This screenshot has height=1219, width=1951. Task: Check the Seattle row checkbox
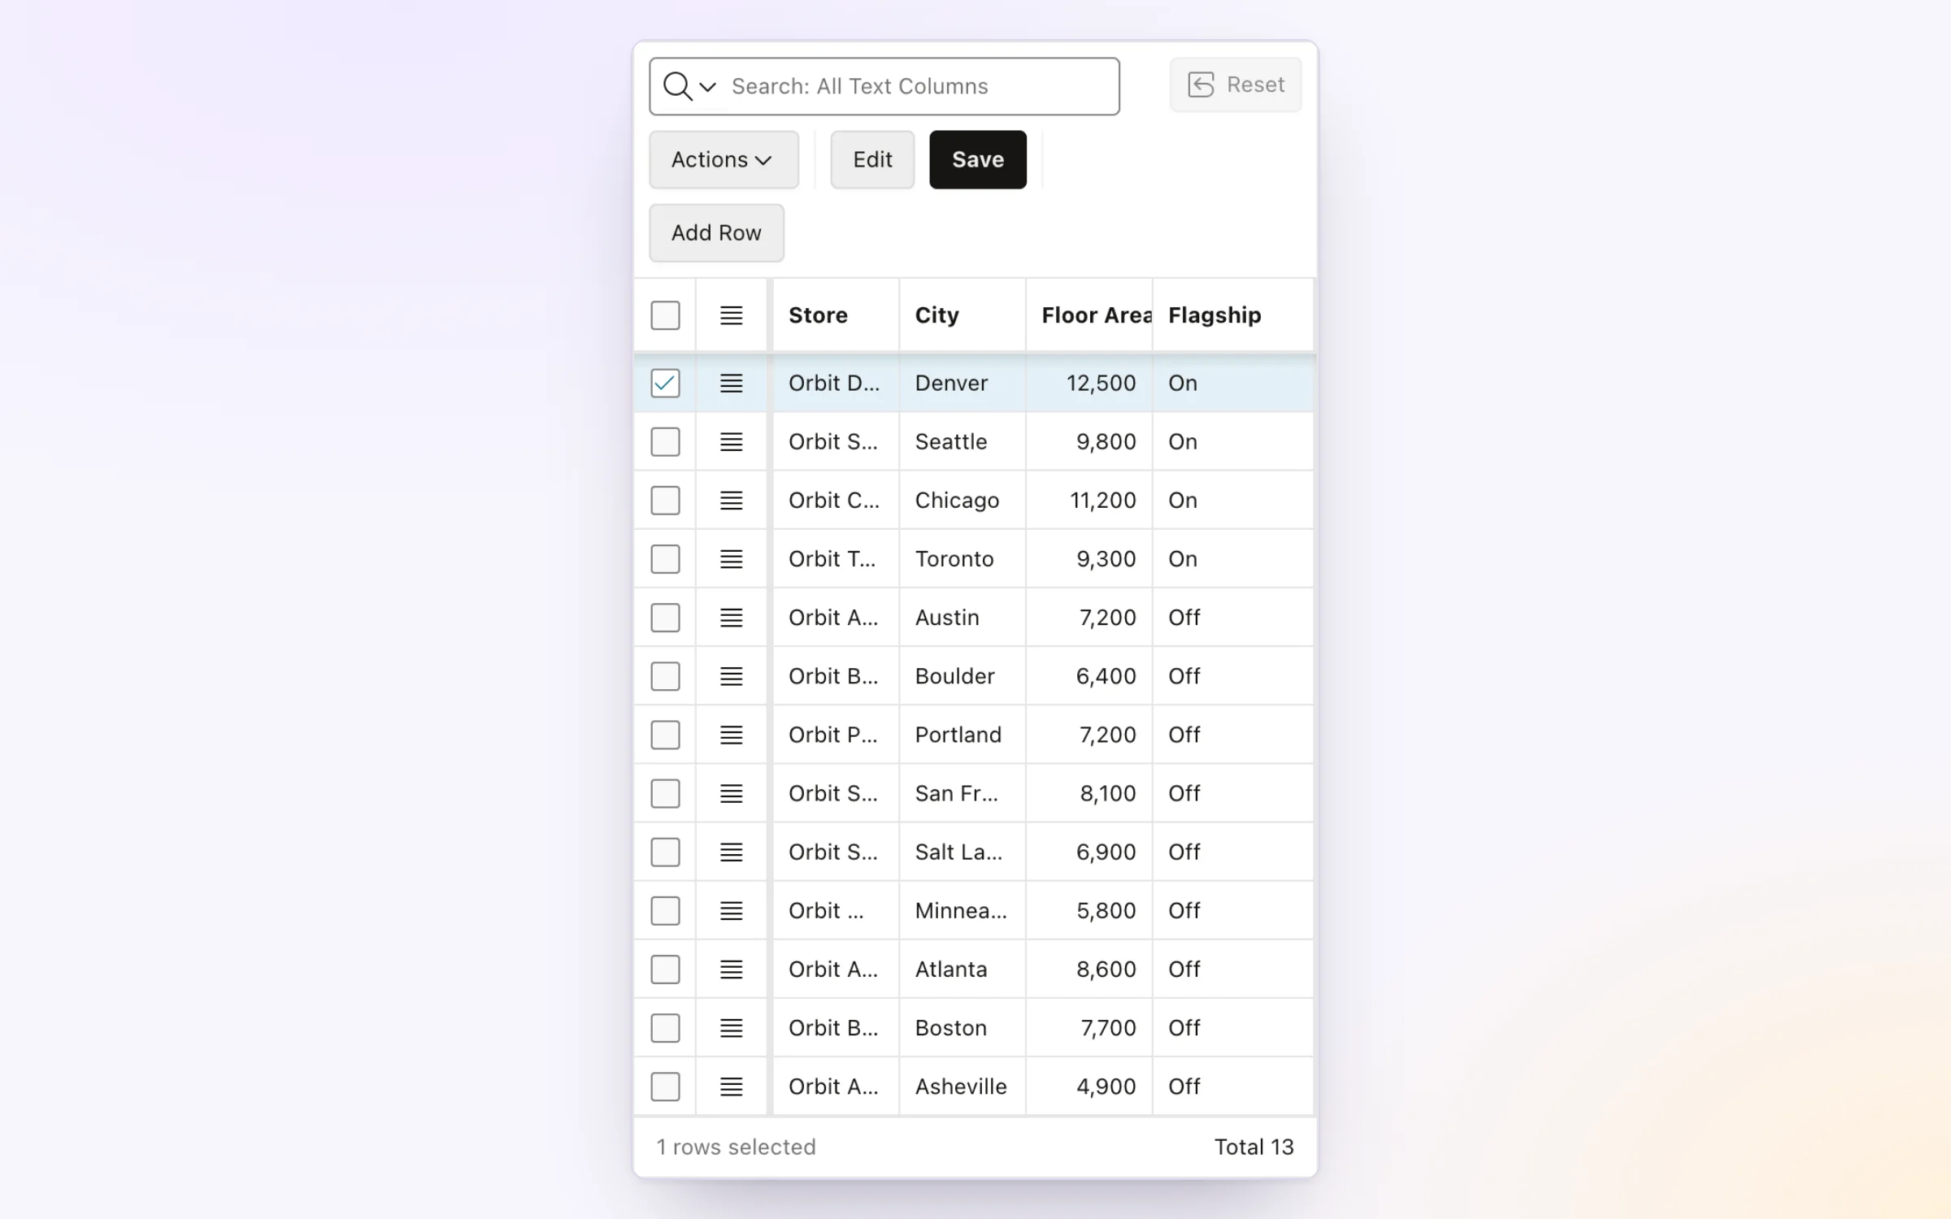click(665, 441)
